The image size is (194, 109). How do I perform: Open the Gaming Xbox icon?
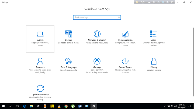click(97, 61)
